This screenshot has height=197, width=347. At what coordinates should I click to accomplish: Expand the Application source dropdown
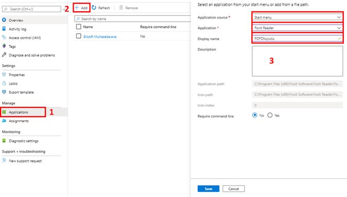298,17
